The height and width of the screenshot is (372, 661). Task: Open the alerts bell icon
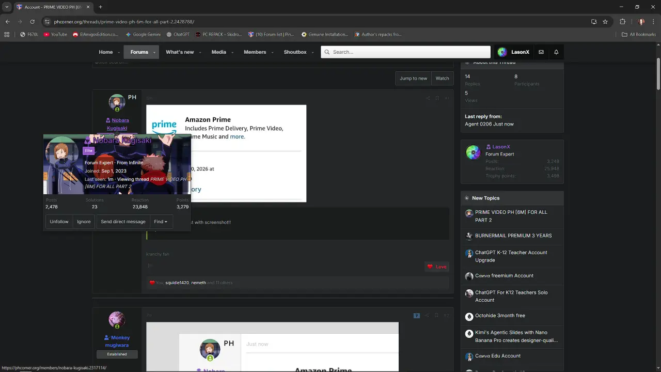[x=556, y=52]
